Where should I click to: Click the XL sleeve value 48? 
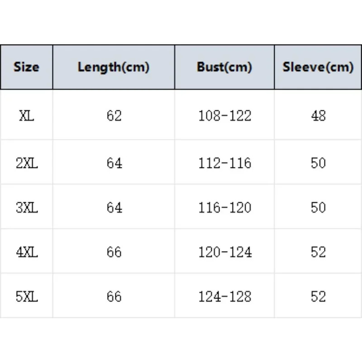319,116
